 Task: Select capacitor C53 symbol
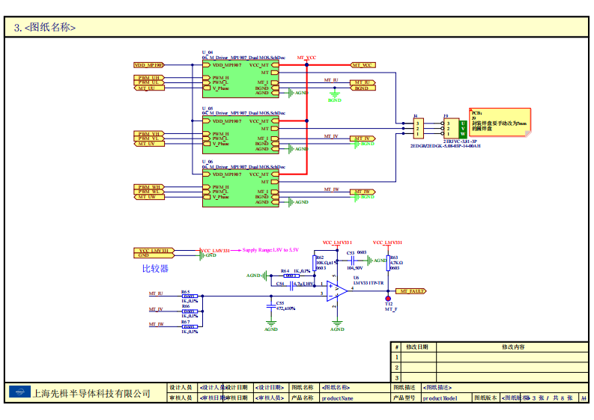[353, 261]
